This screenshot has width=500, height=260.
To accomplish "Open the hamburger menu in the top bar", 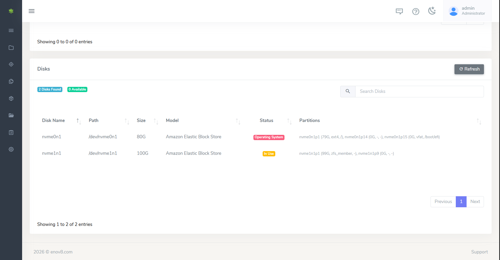I will (32, 11).
